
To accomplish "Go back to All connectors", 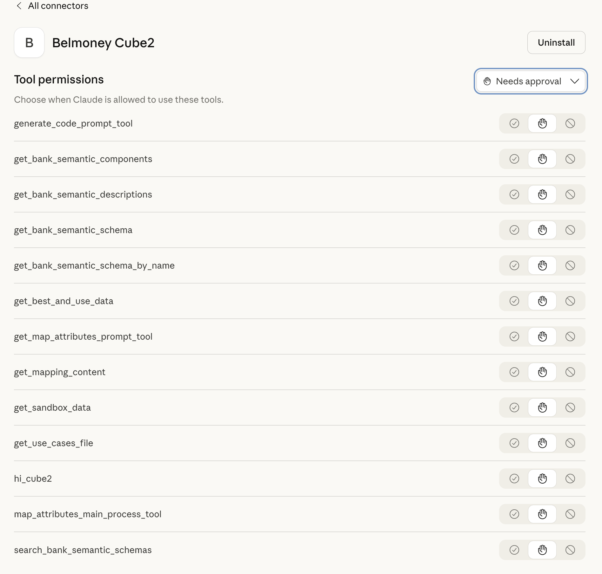I will (x=53, y=6).
